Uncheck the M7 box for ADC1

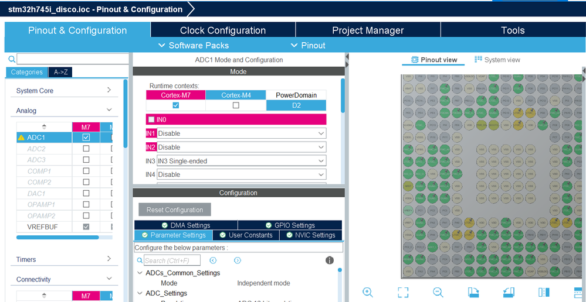point(86,137)
